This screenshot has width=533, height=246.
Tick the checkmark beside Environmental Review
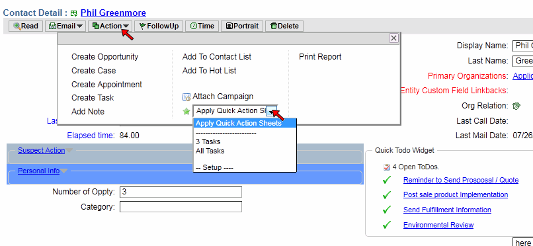[x=386, y=225]
